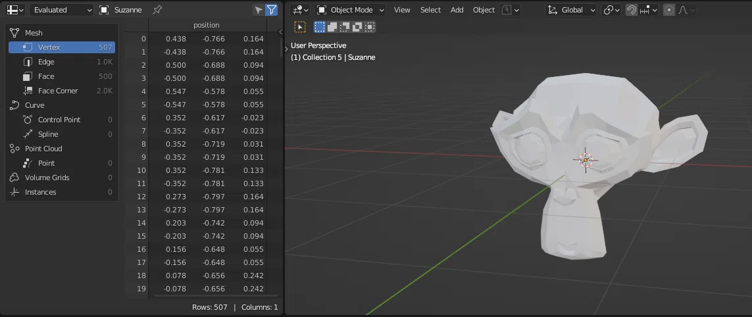Click the spreadsheet vertical scrollbar
The width and height of the screenshot is (752, 317).
(x=281, y=48)
